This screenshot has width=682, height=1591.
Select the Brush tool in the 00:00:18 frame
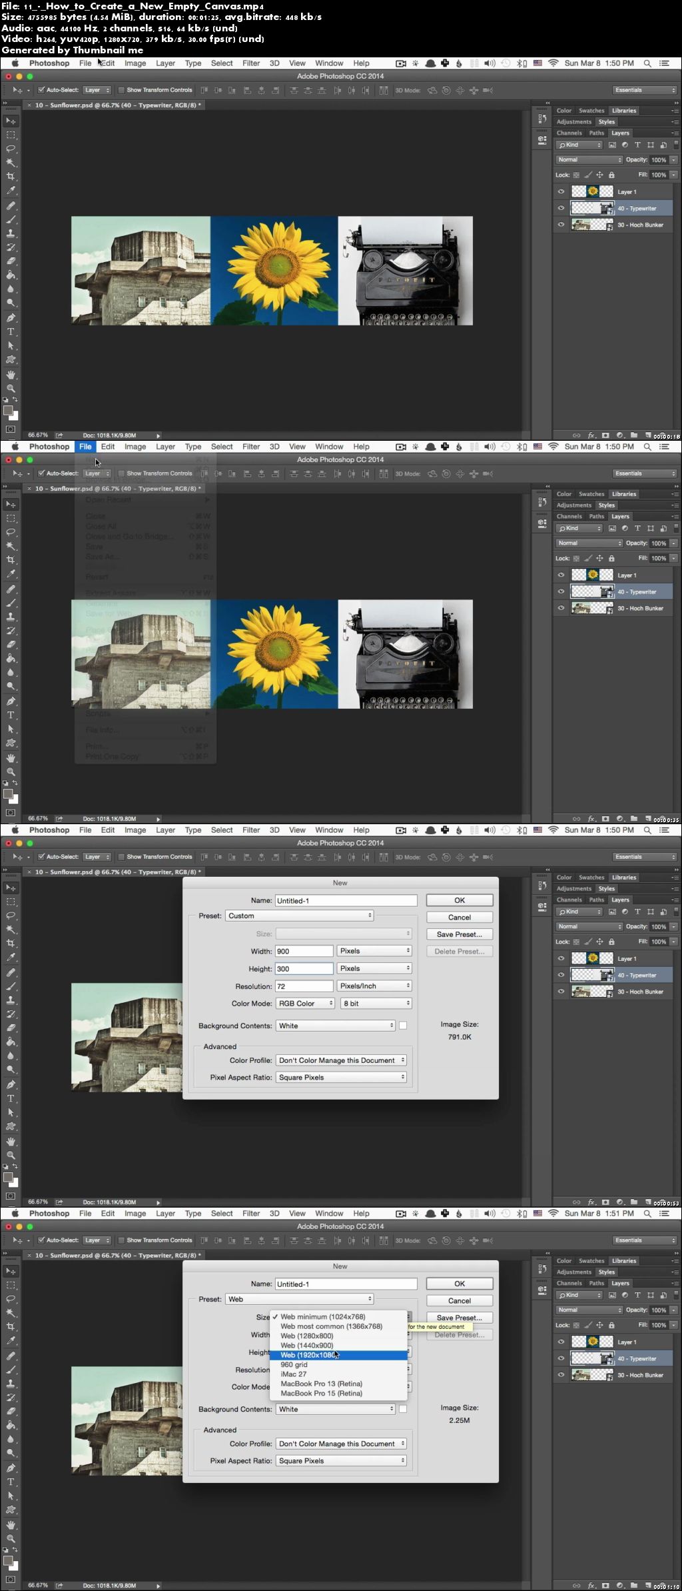(11, 219)
